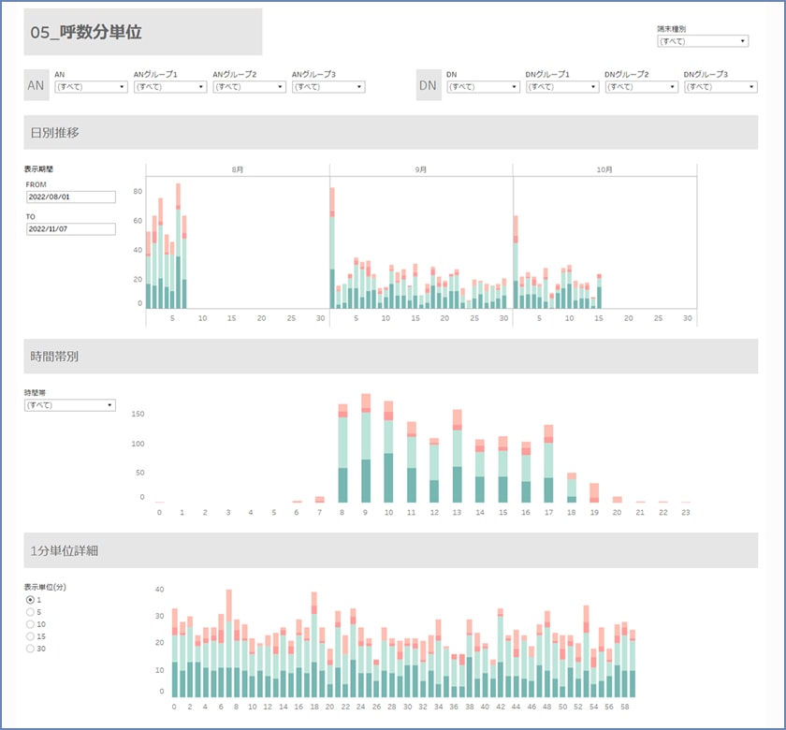Image resolution: width=786 pixels, height=730 pixels.
Task: Open the DNグループ3 dropdown
Action: pyautogui.click(x=720, y=87)
